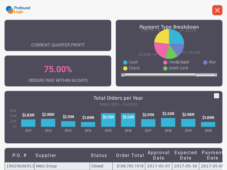Select the highlighted 2016 bar worth $5.12M
The image size is (227, 170).
click(x=128, y=120)
